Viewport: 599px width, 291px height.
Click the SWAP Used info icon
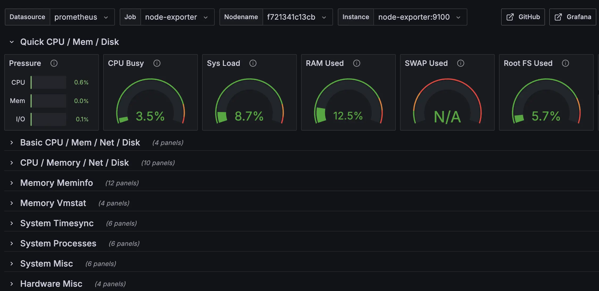pyautogui.click(x=460, y=63)
